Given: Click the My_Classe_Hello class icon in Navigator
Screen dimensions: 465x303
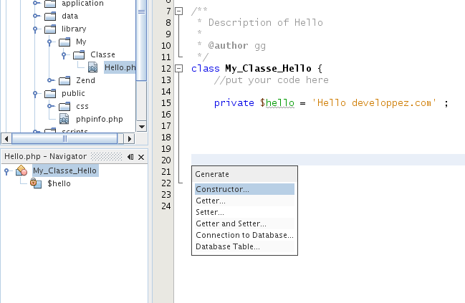Looking at the screenshot, I should click(21, 170).
